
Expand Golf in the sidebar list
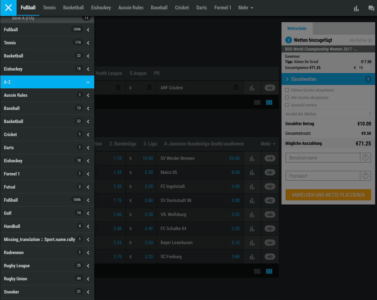(x=88, y=213)
